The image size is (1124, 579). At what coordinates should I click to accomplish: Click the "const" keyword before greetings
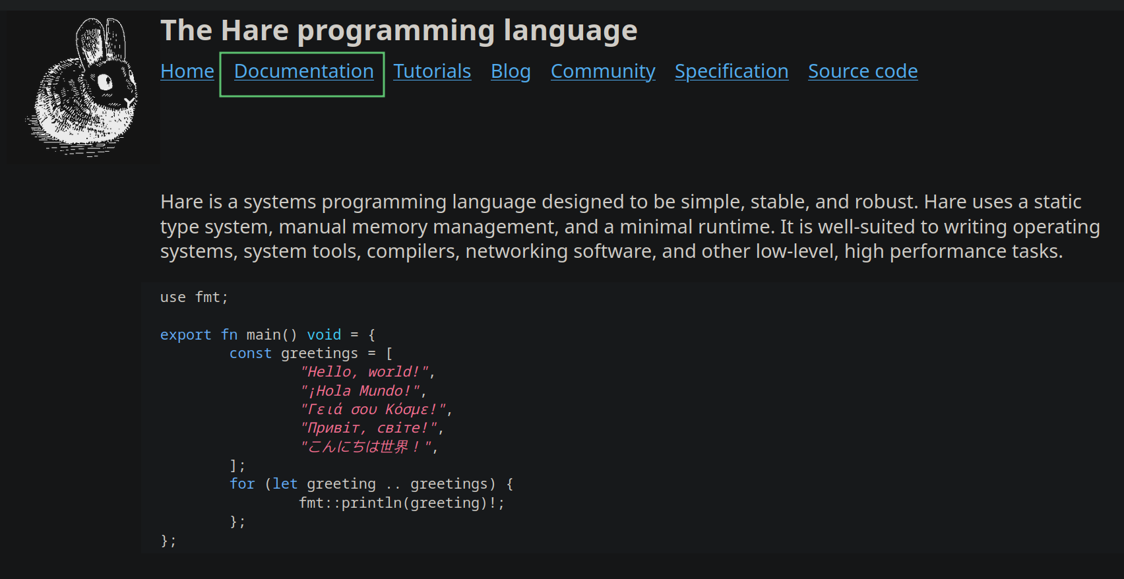[250, 353]
